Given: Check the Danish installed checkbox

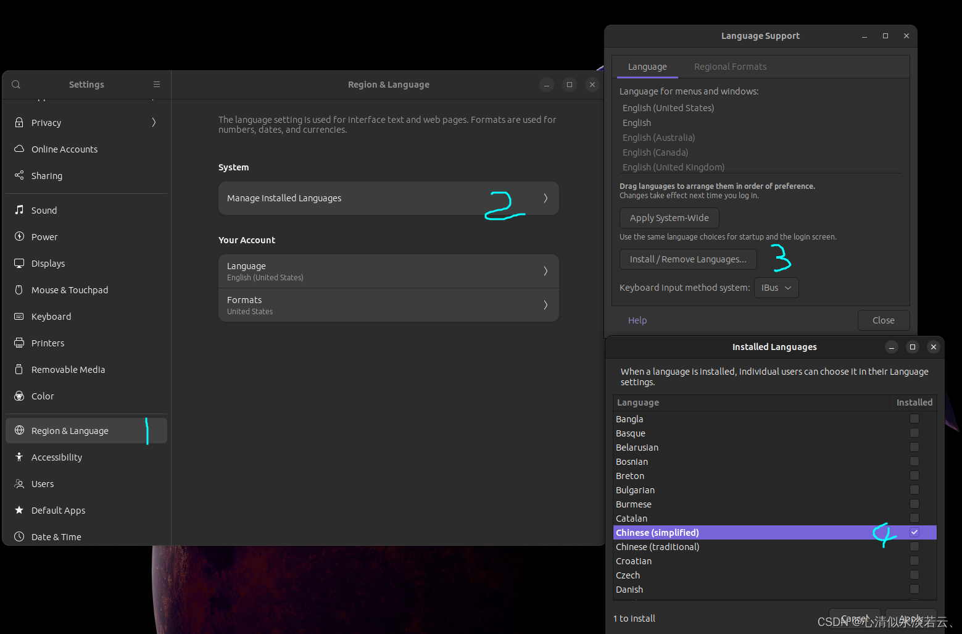Looking at the screenshot, I should pyautogui.click(x=914, y=589).
